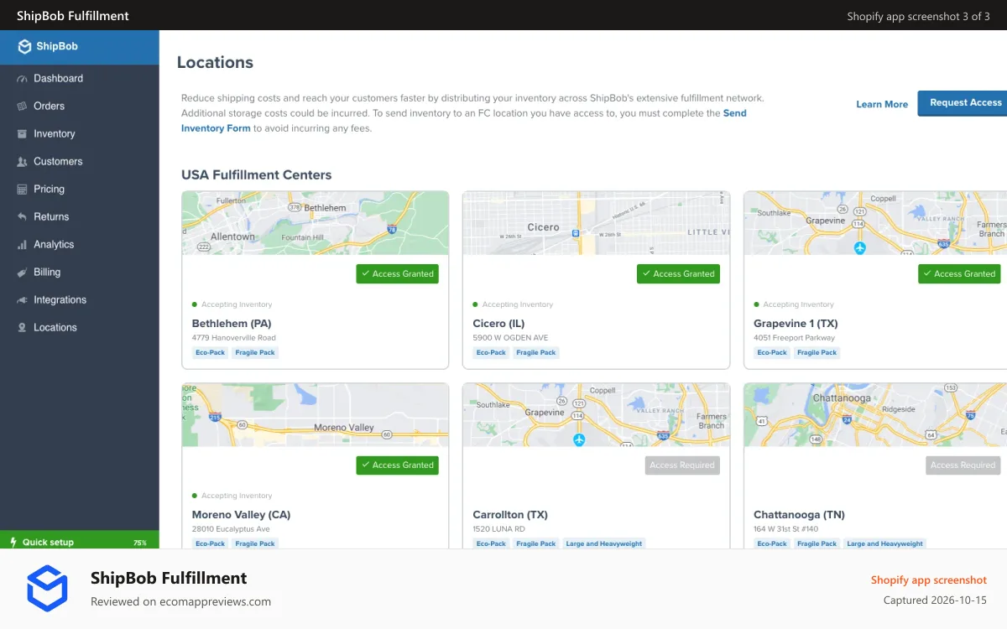This screenshot has height=629, width=1007.
Task: Click the Cicero map thumbnail
Action: pyautogui.click(x=597, y=223)
